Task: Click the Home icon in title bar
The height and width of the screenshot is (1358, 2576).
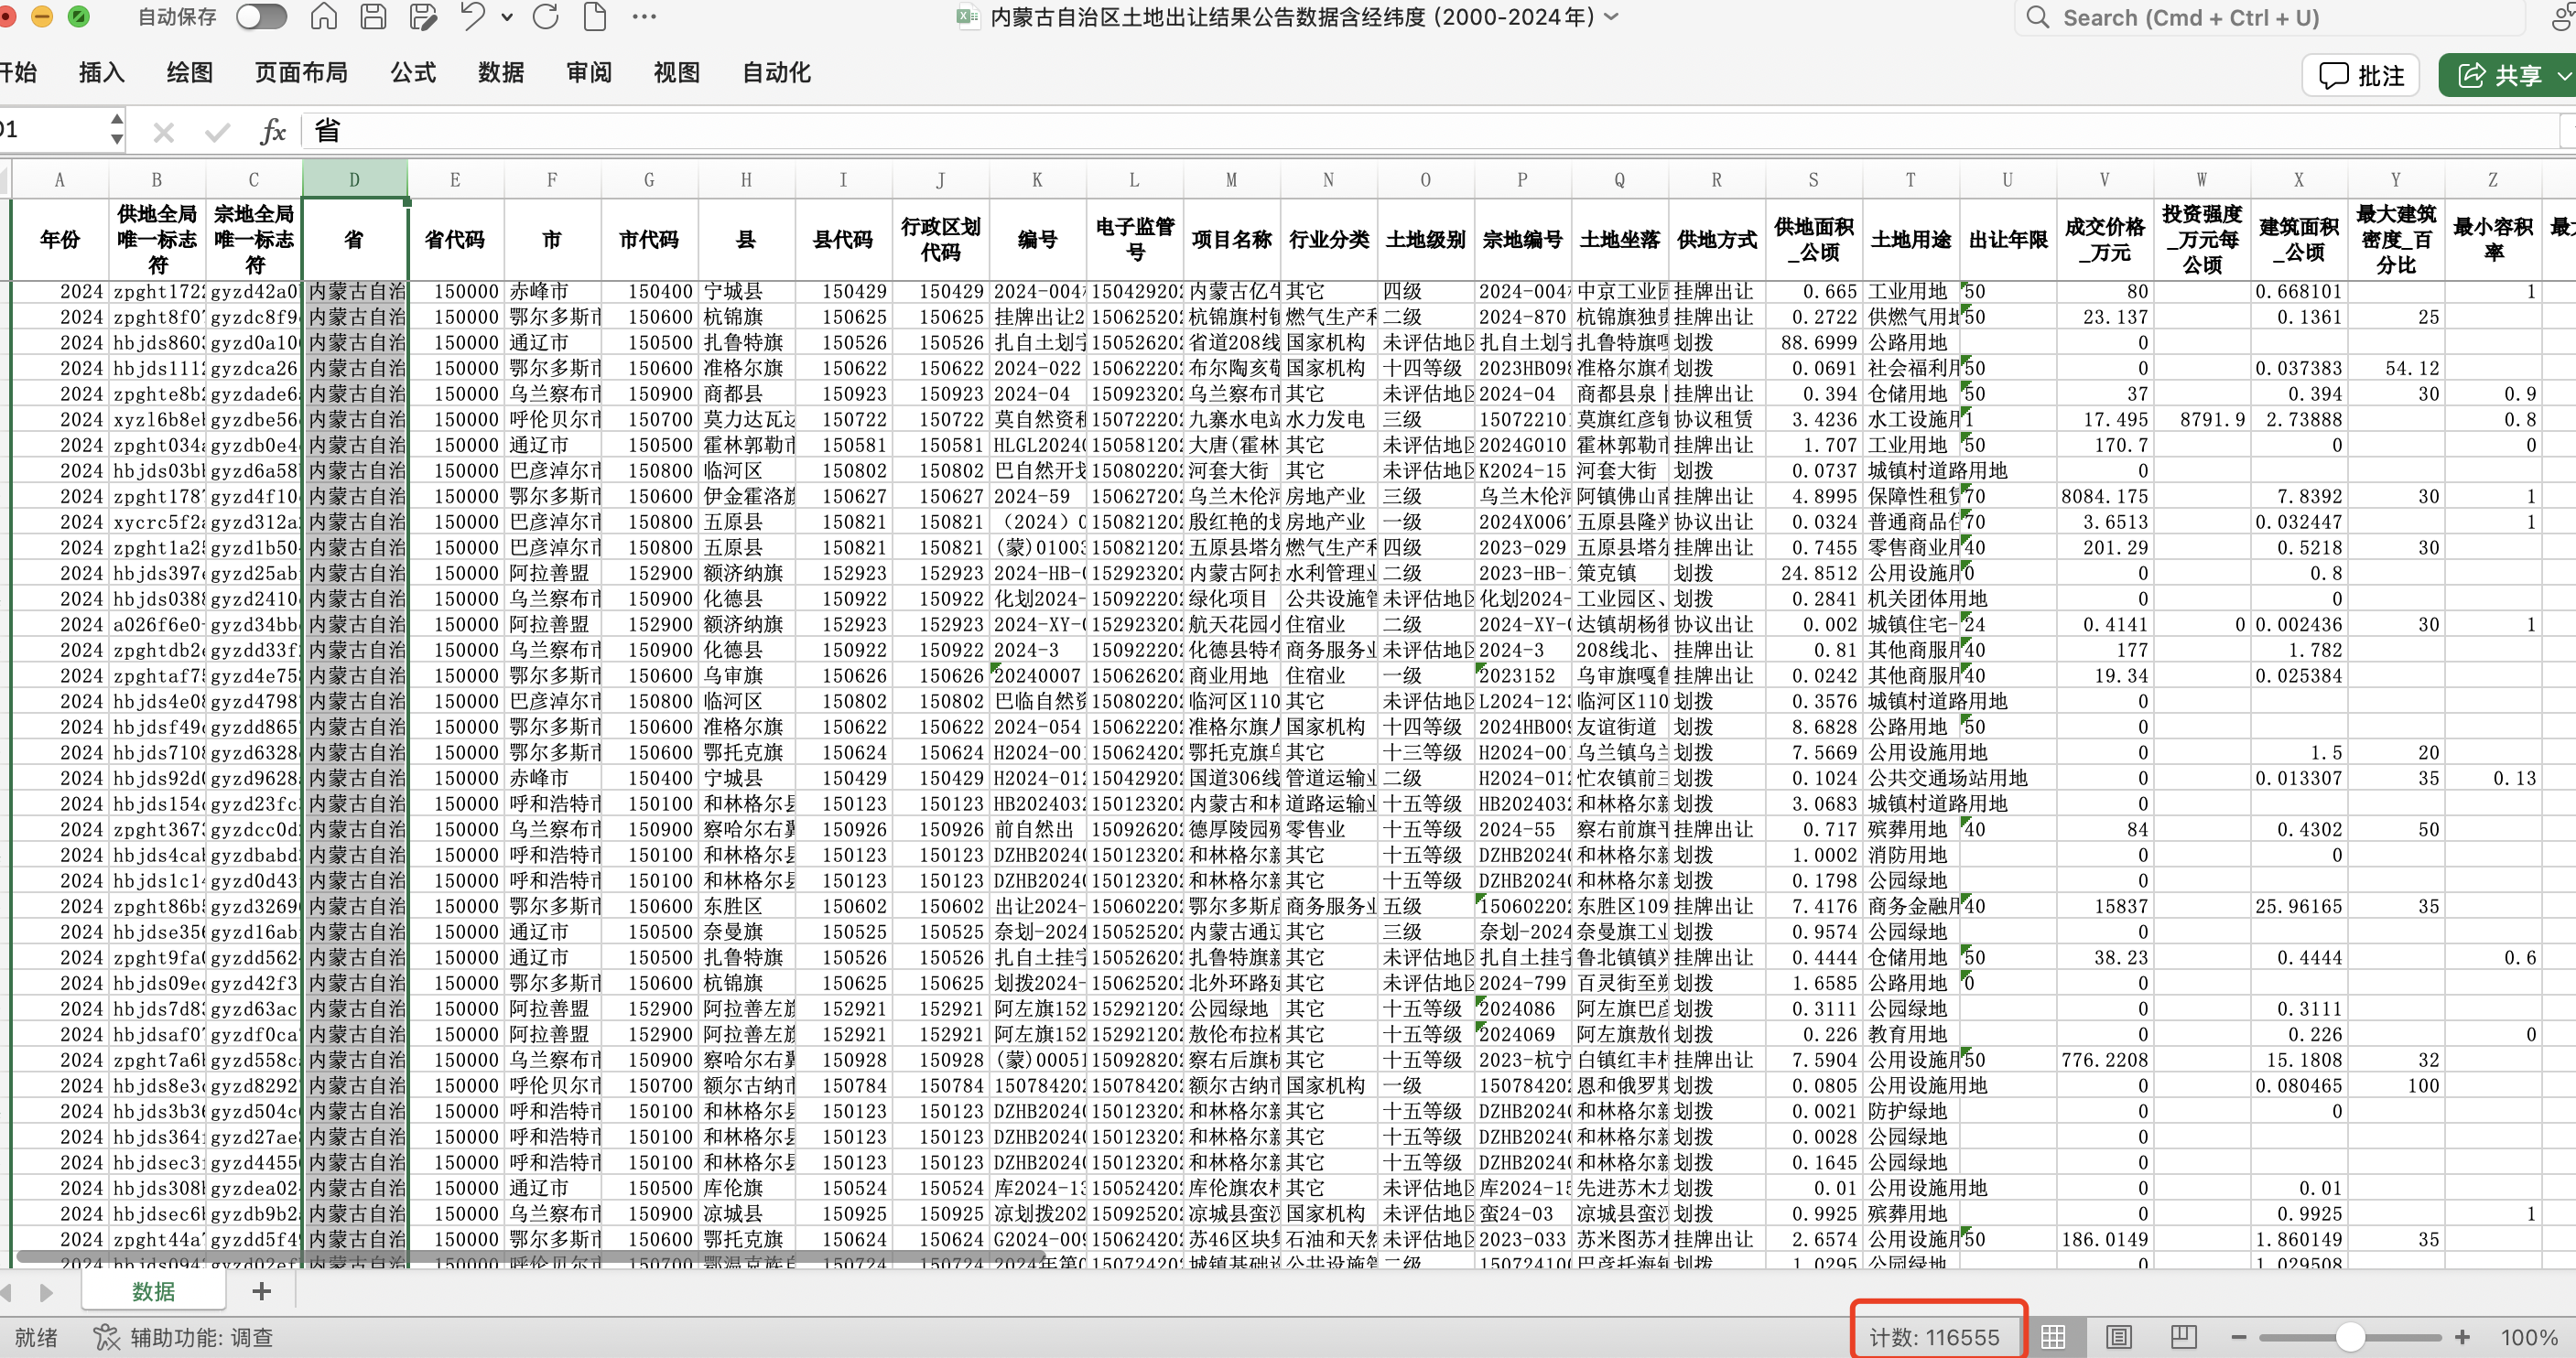Action: point(323,17)
